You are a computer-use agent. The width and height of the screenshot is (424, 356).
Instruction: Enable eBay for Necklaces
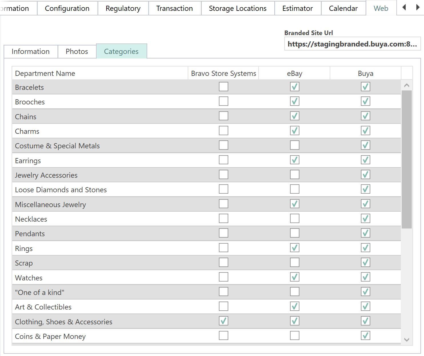295,219
